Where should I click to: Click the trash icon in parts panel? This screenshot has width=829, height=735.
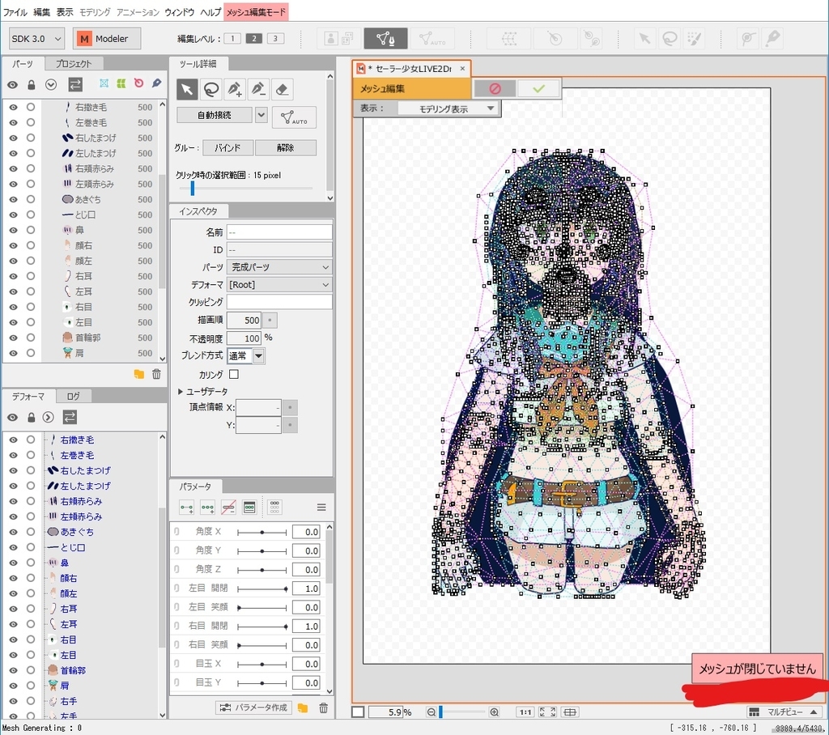click(x=156, y=374)
